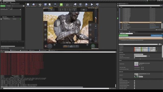
Task: Click the World Outliner search field
Action: pos(140,6)
